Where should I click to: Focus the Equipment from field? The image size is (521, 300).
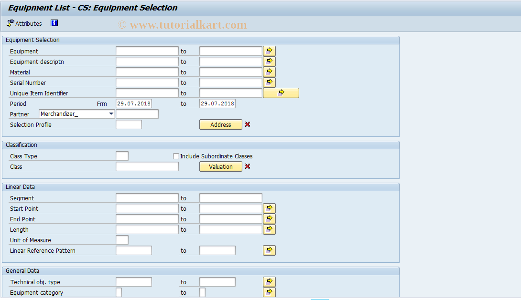147,51
